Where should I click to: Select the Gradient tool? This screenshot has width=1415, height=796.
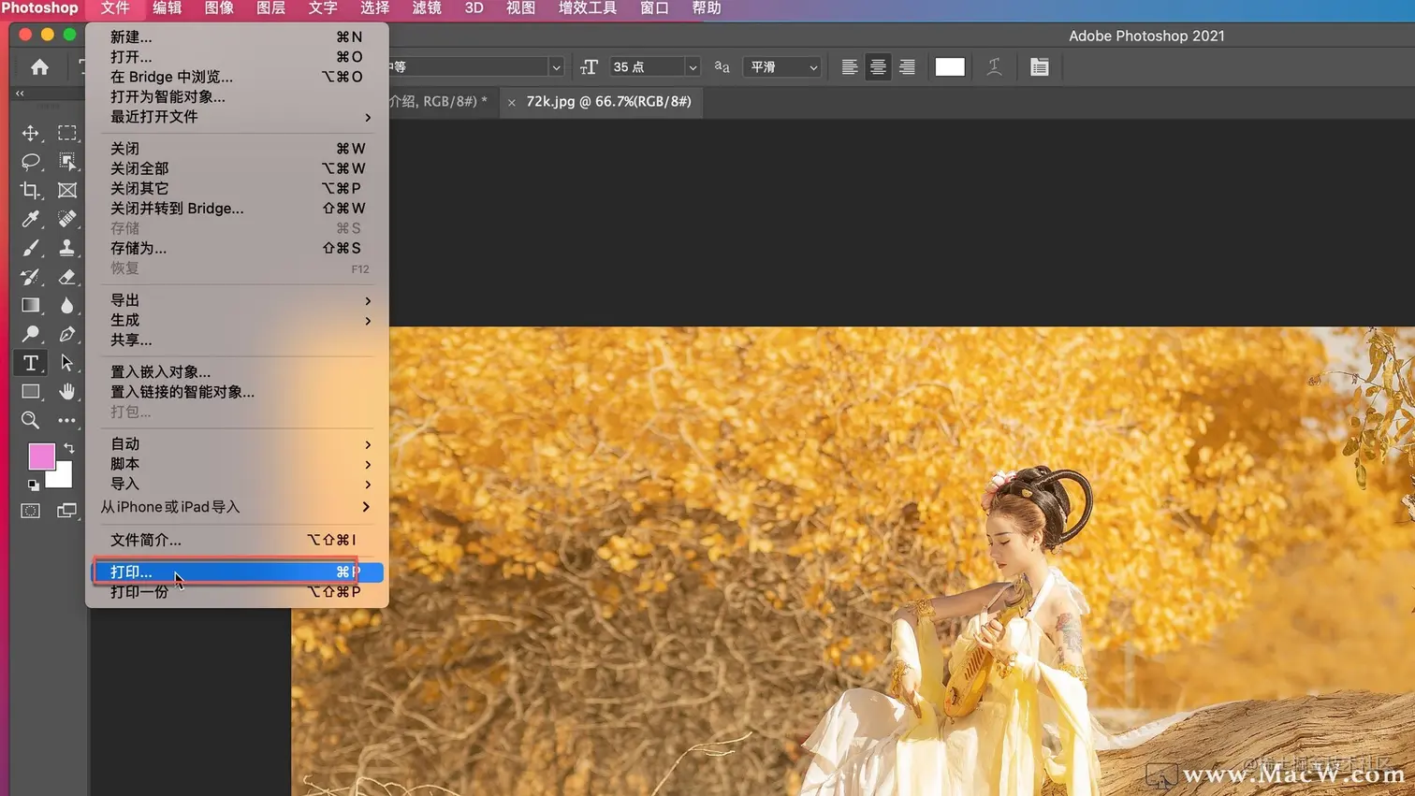pos(30,305)
